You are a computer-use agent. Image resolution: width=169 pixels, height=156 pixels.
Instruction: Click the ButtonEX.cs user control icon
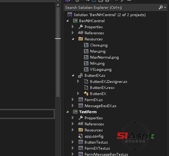80,76
